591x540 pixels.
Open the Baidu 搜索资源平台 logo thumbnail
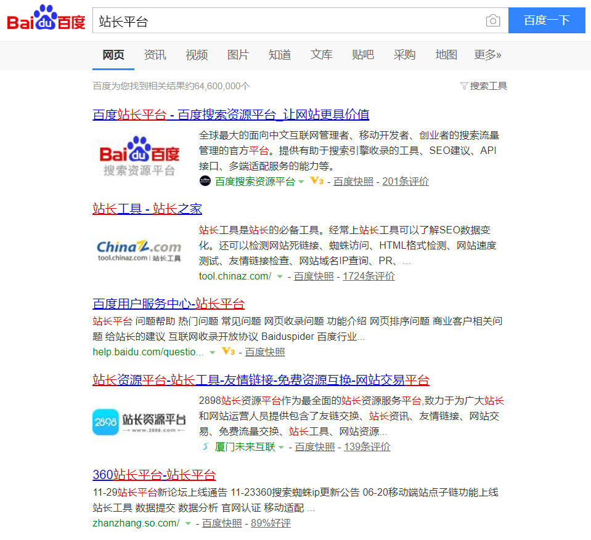(139, 156)
